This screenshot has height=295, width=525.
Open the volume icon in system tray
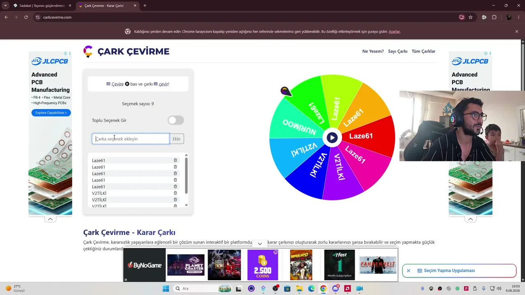(499, 288)
